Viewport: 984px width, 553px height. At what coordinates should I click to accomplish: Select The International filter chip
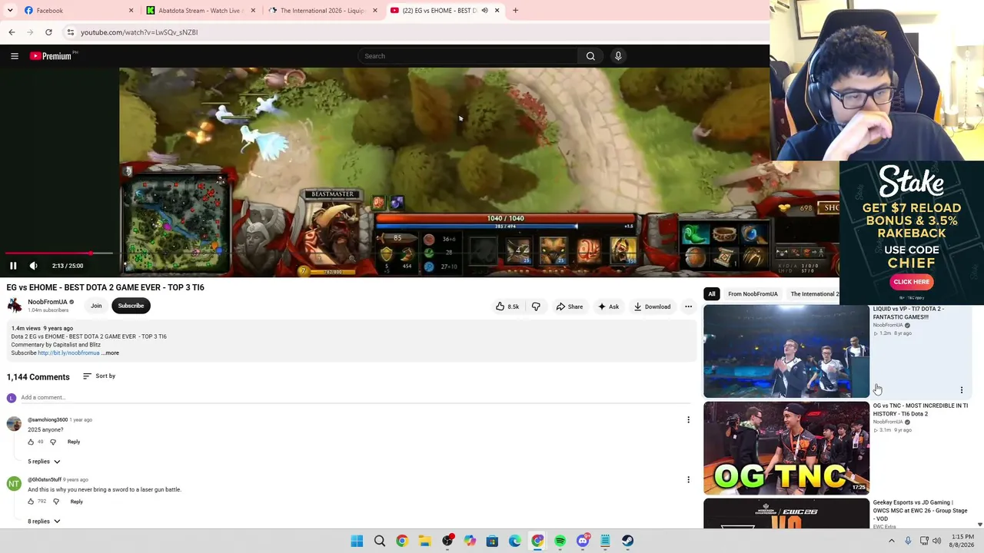click(x=813, y=294)
